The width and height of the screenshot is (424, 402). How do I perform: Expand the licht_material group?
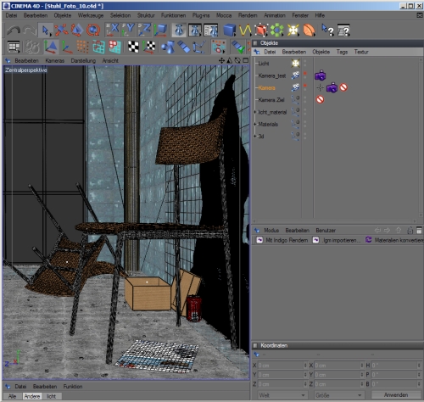point(255,112)
